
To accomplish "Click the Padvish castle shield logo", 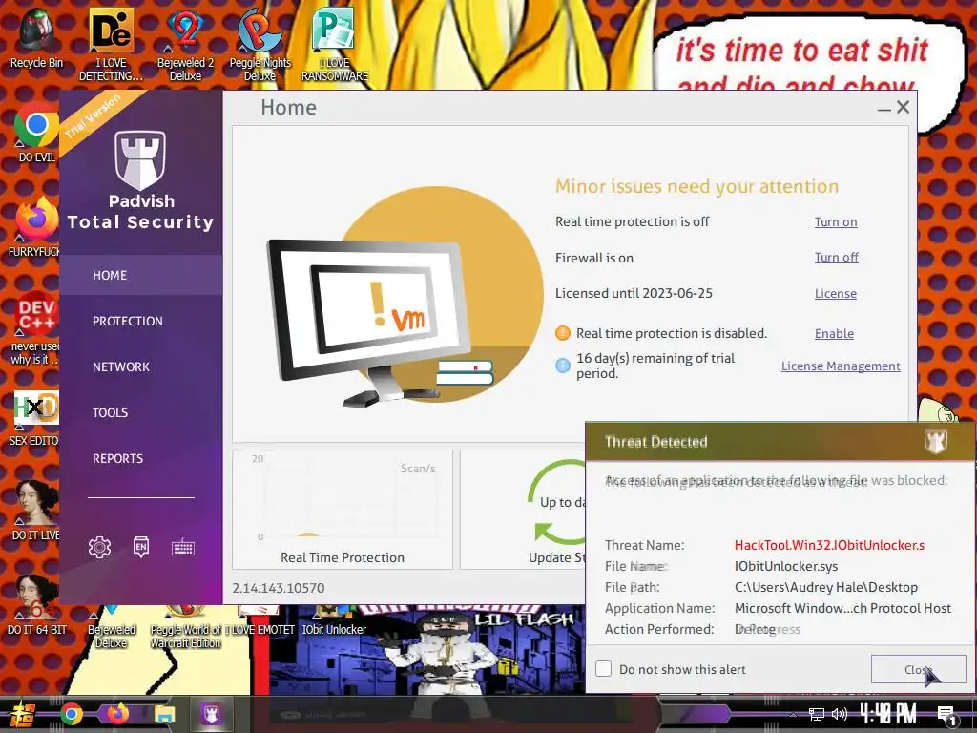I will (140, 159).
